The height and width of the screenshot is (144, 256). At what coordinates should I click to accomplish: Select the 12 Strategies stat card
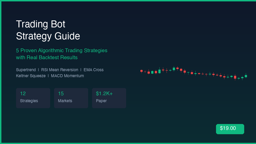(x=33, y=98)
